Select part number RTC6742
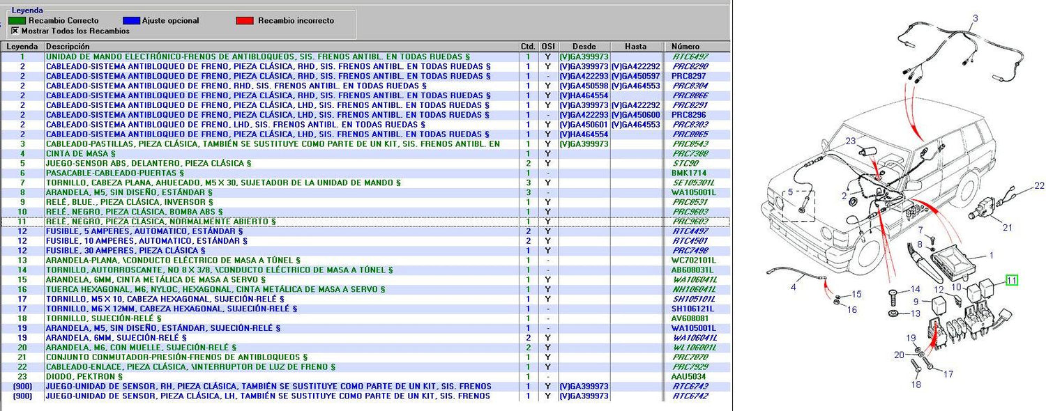This screenshot has width=1046, height=411. click(x=690, y=396)
